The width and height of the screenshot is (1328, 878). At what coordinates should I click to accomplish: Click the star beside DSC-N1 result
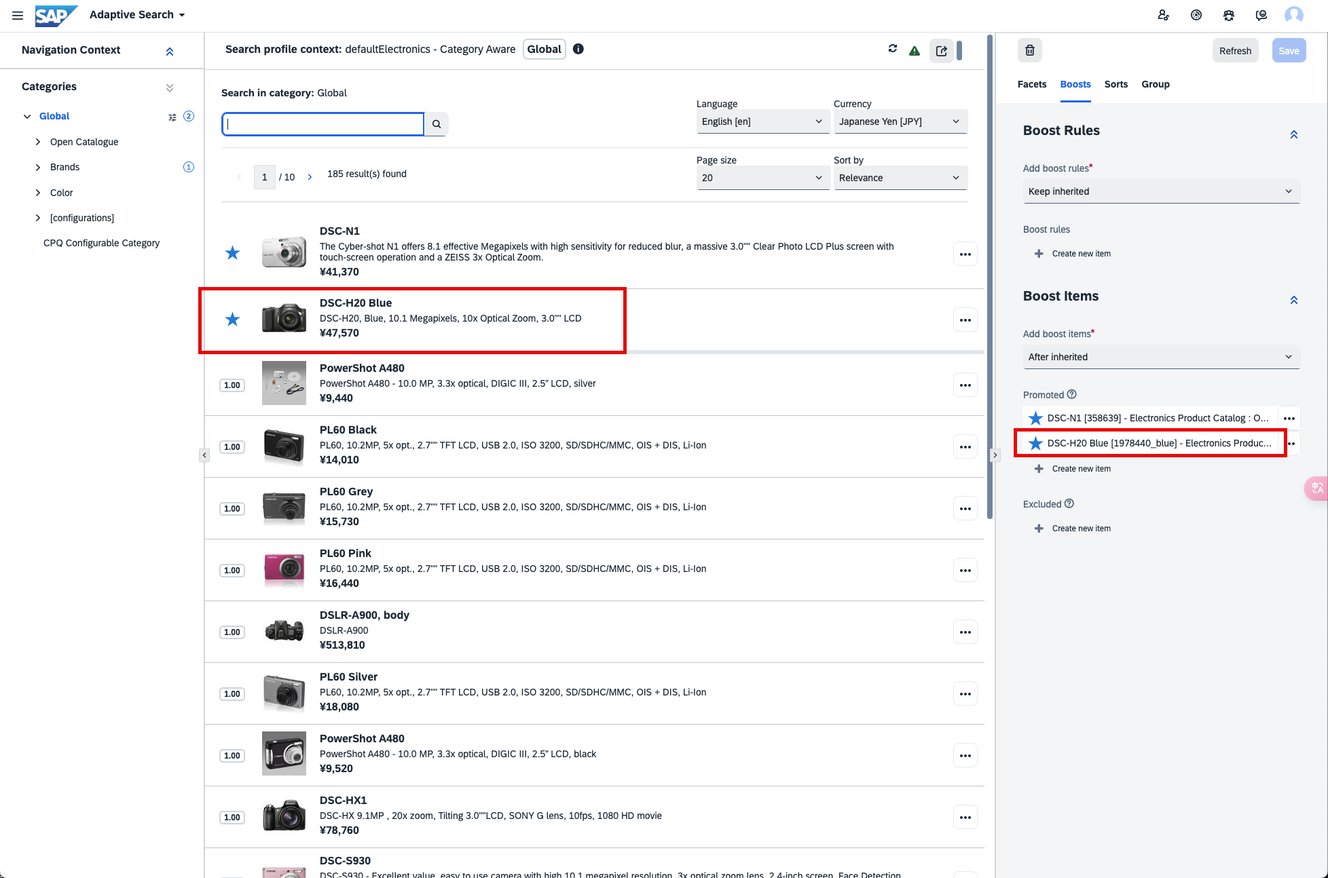click(233, 253)
